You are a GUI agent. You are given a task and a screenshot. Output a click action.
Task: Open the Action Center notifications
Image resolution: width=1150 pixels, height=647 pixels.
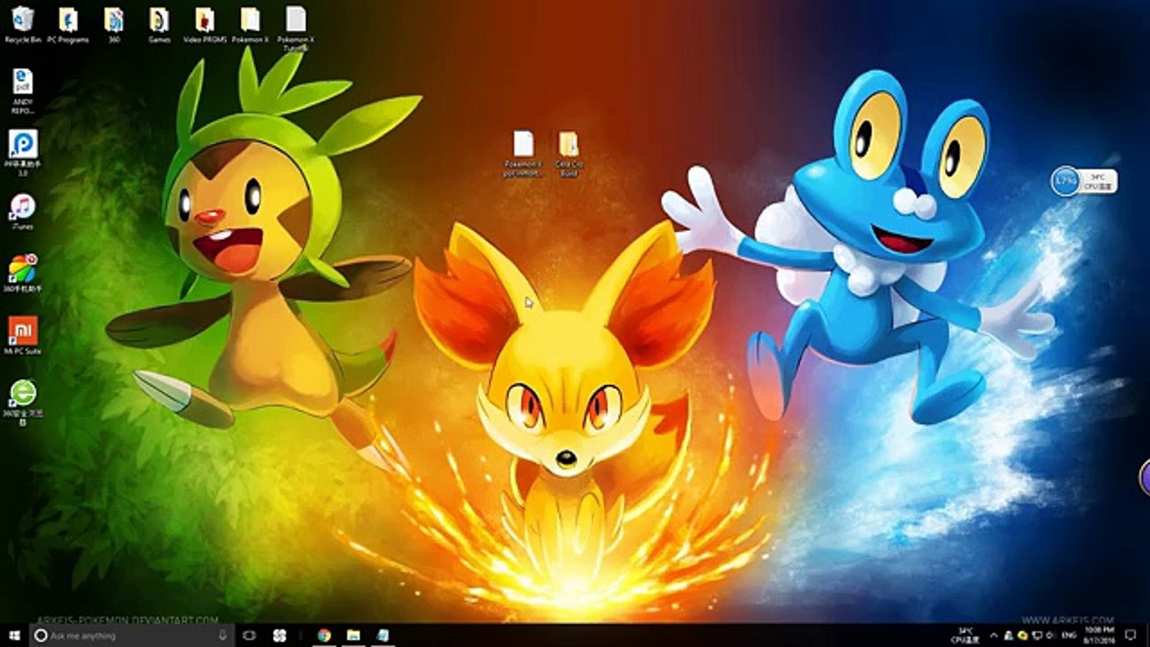(1130, 636)
